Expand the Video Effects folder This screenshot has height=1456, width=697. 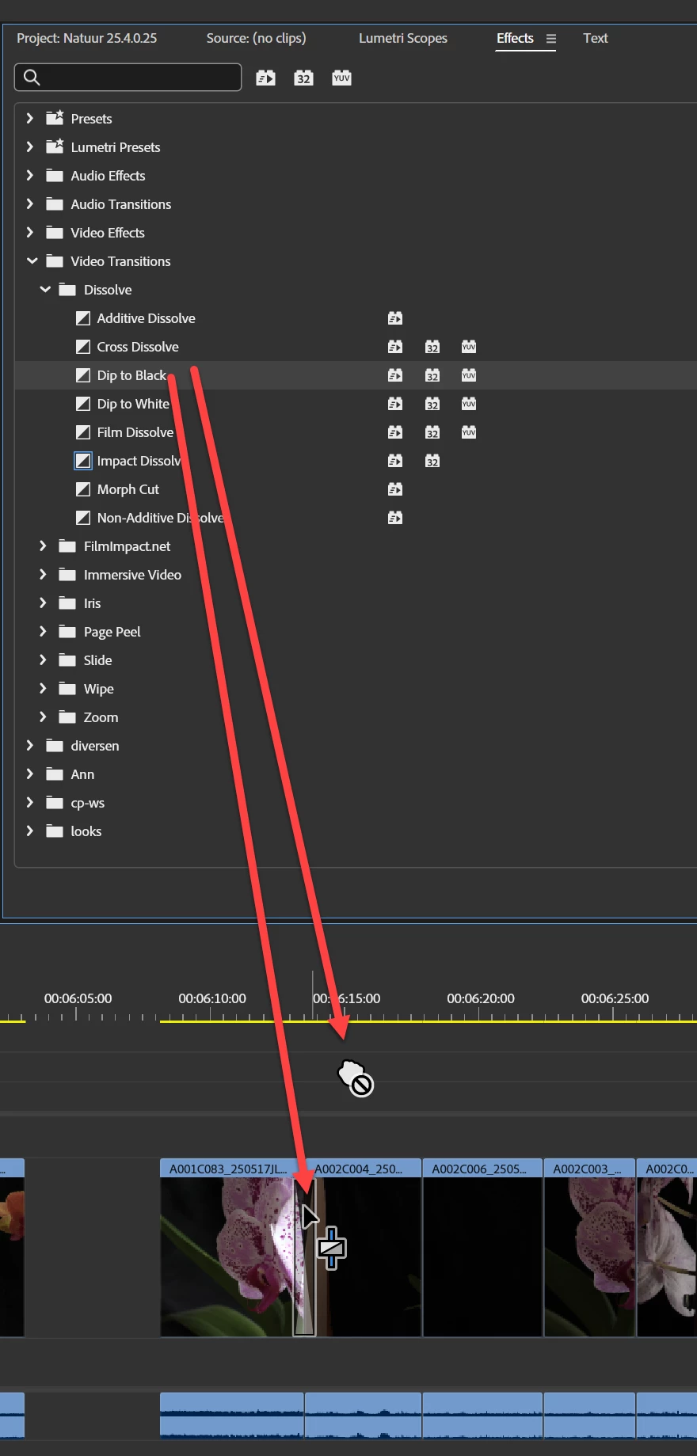coord(30,232)
